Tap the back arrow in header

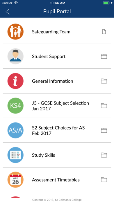click(8, 12)
